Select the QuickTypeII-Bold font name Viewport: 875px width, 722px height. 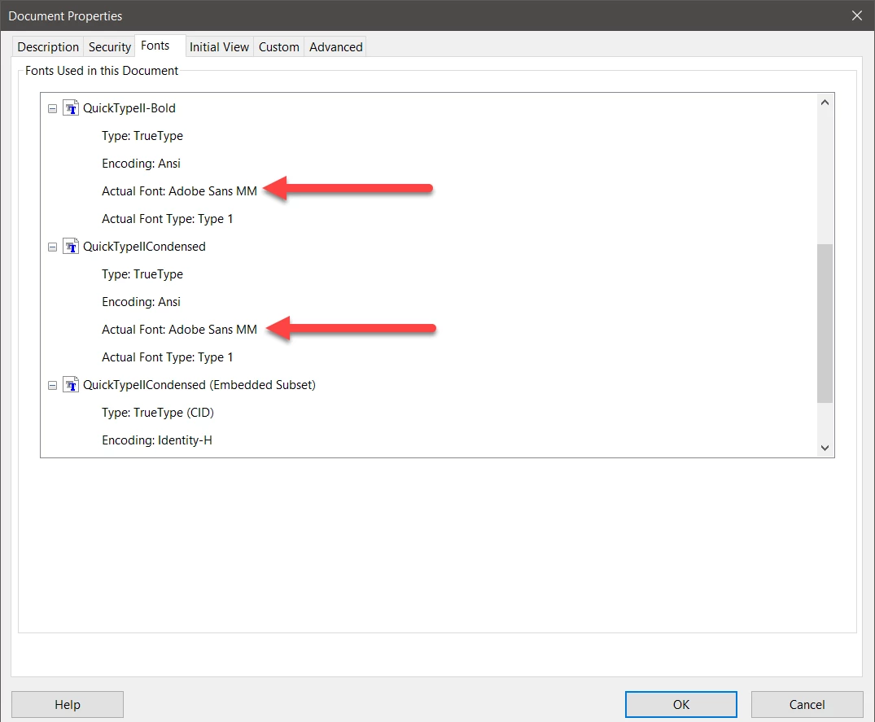[x=129, y=108]
